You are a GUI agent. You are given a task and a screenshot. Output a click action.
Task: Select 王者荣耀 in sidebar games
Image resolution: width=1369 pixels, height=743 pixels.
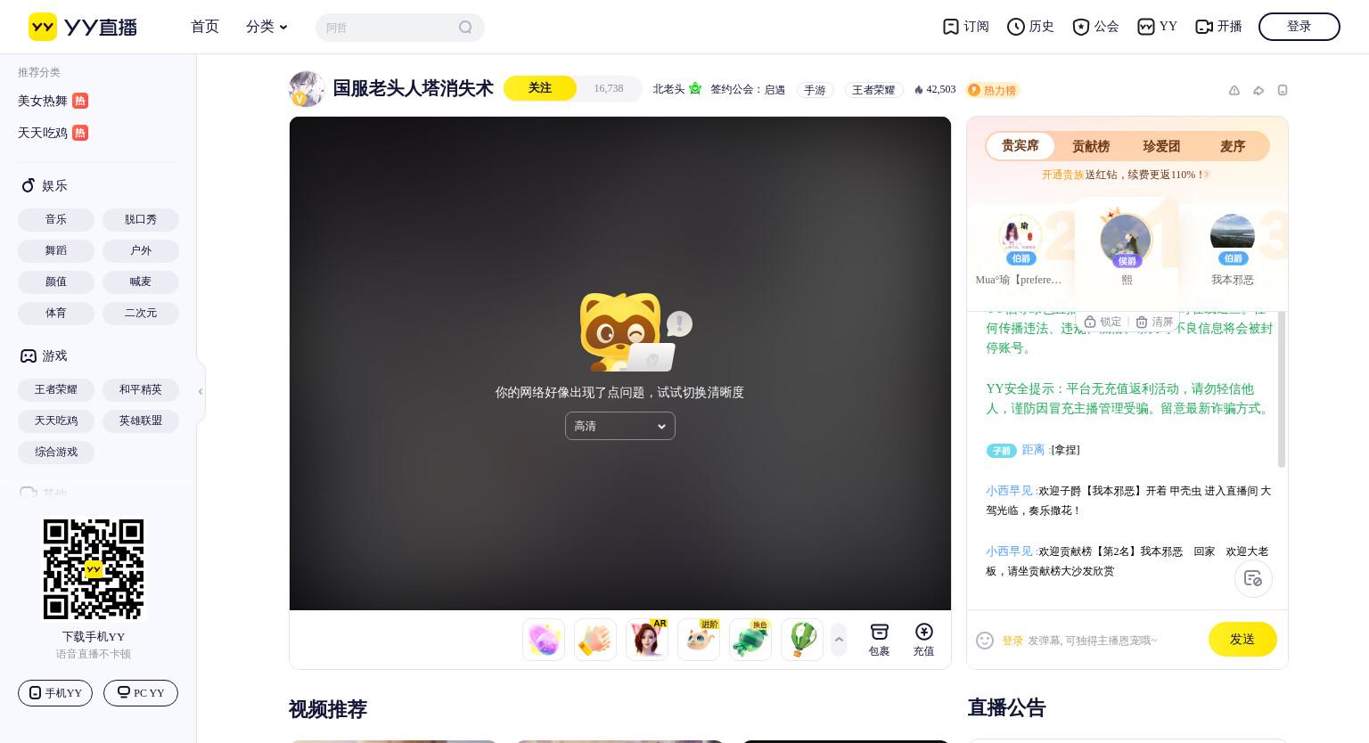pyautogui.click(x=56, y=389)
